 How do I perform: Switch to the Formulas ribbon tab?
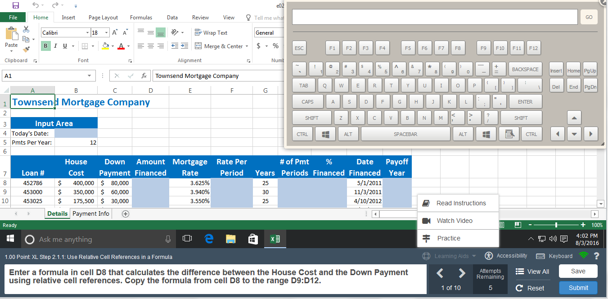141,17
